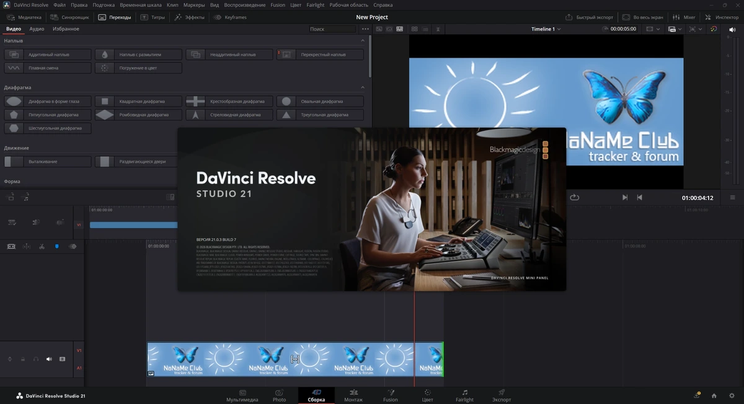Select Погружение в цвет transition
Image resolution: width=744 pixels, height=404 pixels.
tap(138, 68)
